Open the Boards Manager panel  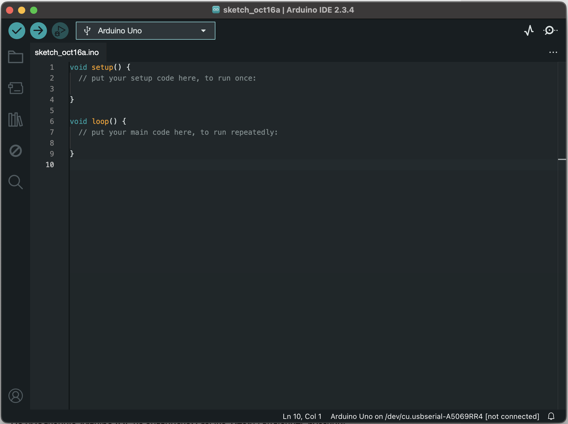click(16, 88)
